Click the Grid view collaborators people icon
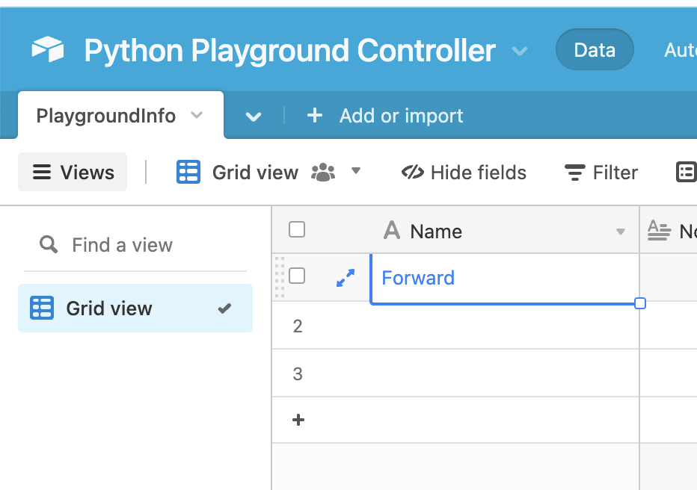The image size is (697, 490). [x=323, y=173]
